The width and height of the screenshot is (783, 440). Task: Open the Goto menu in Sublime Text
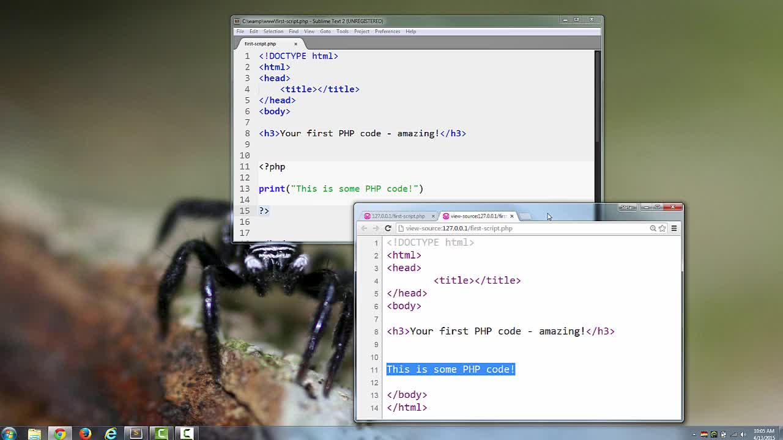325,31
